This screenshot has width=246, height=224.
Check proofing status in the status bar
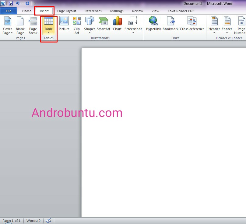tap(48, 221)
